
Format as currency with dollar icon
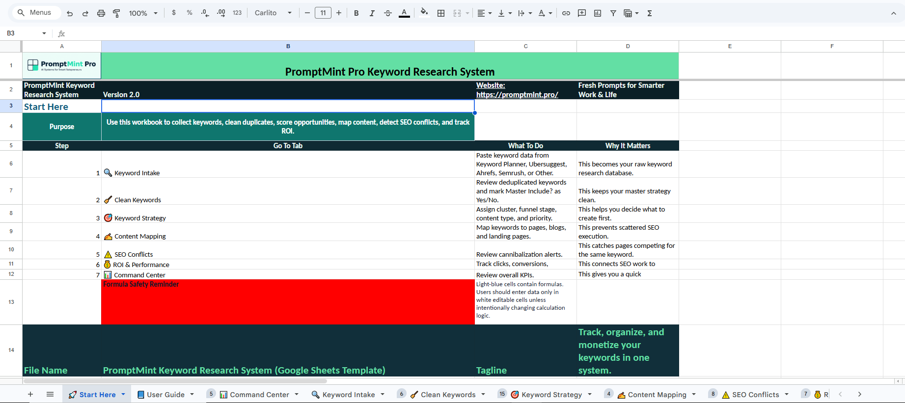coord(174,13)
